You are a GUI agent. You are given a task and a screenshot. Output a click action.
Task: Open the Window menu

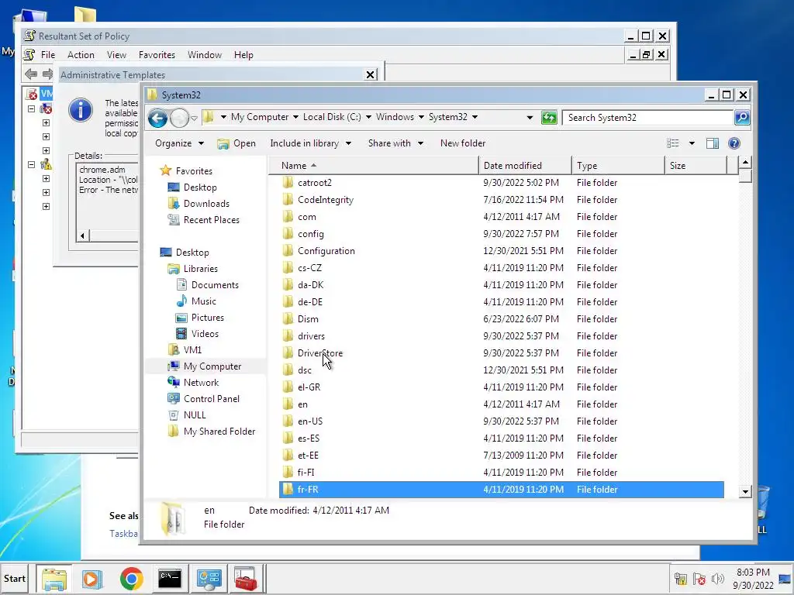click(205, 55)
